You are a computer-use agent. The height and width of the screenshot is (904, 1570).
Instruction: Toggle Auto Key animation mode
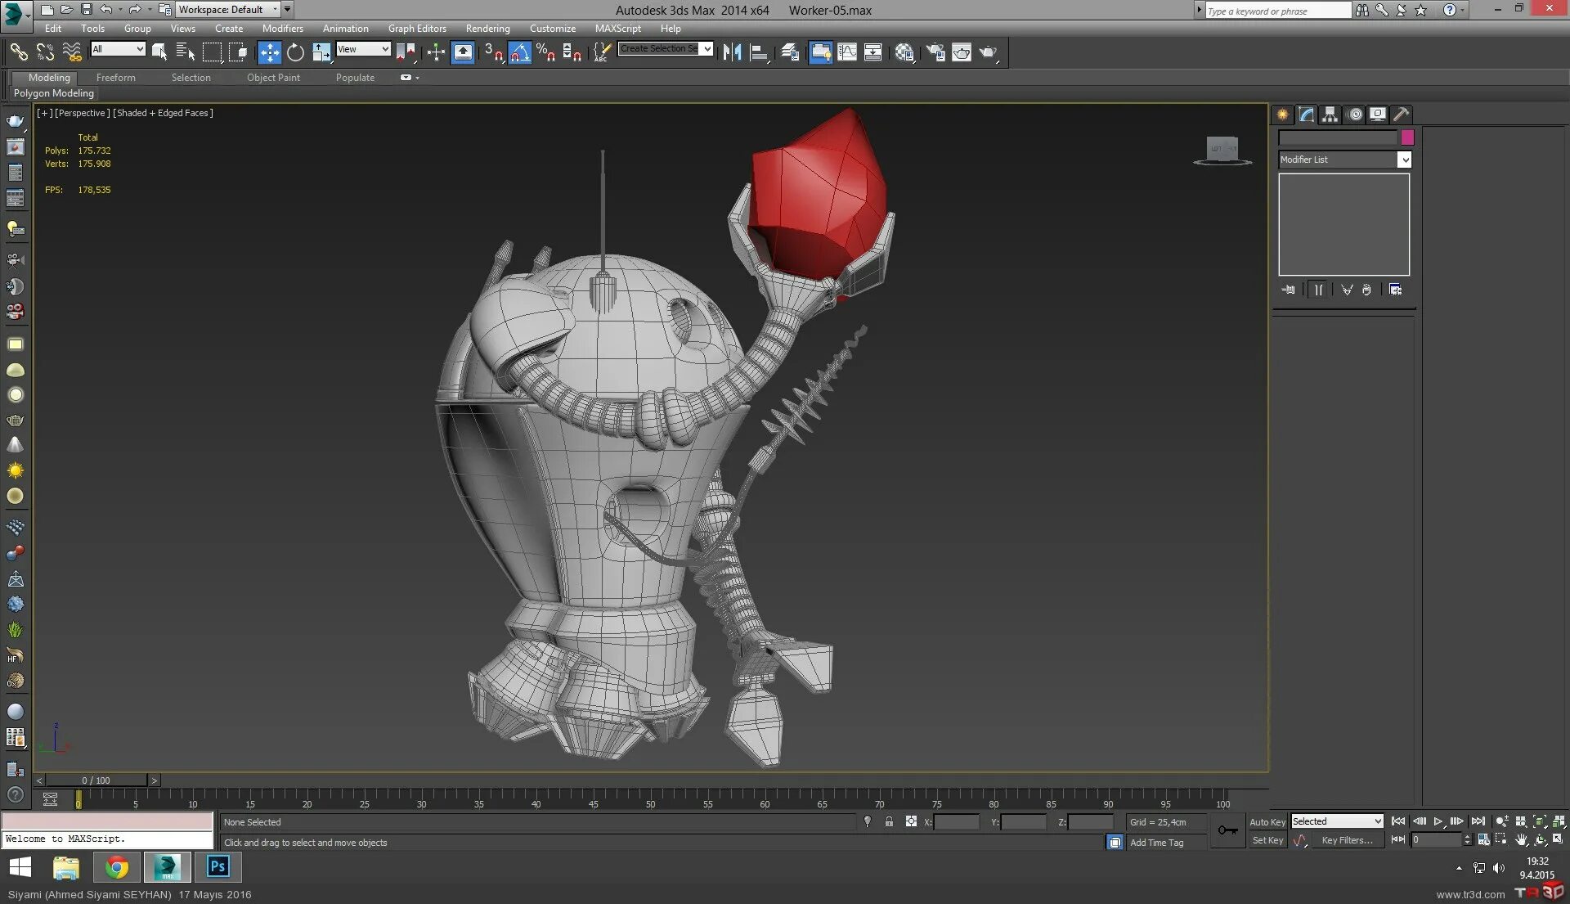point(1267,821)
